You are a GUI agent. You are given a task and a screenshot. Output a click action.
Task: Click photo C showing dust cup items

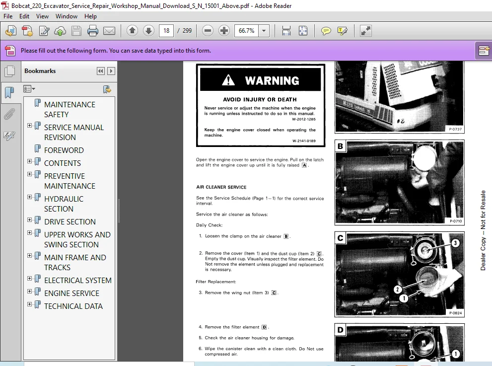pyautogui.click(x=400, y=274)
